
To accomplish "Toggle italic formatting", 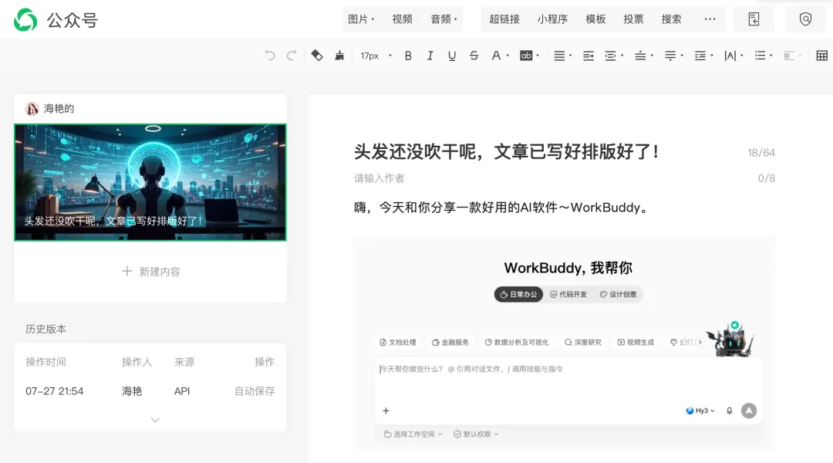I will coord(430,56).
